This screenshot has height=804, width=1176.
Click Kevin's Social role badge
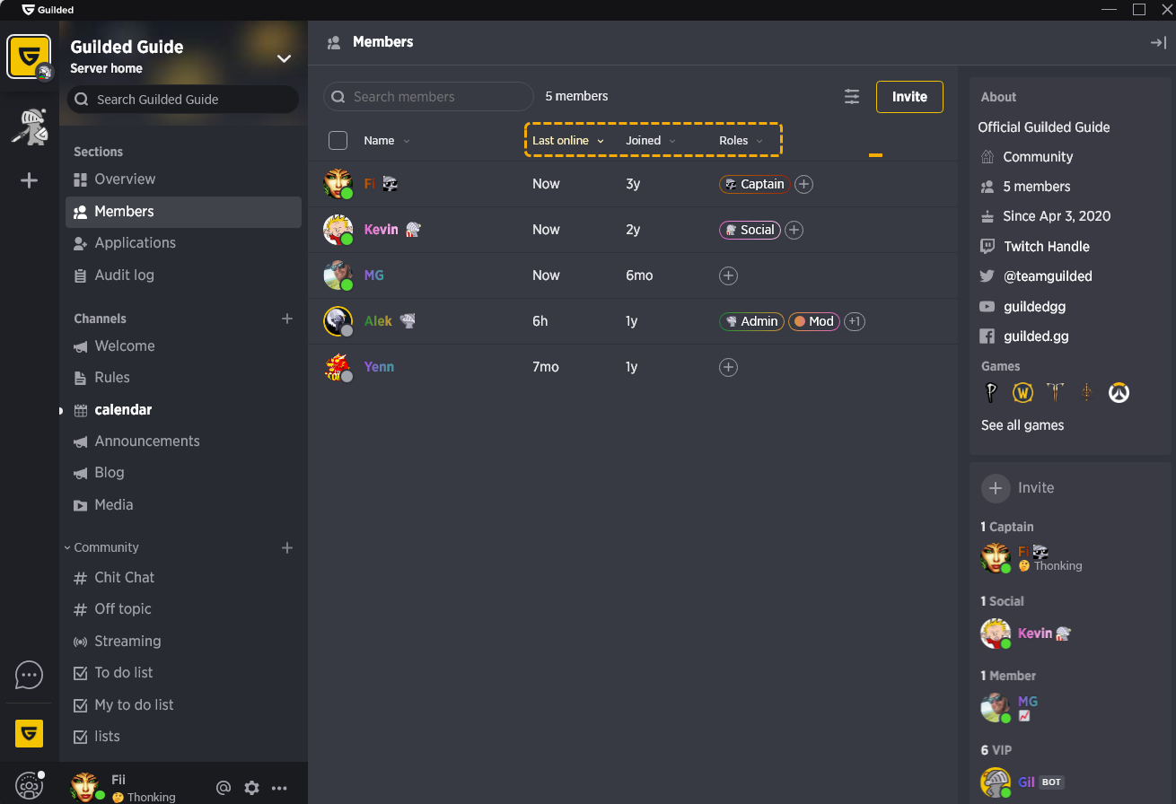coord(750,230)
